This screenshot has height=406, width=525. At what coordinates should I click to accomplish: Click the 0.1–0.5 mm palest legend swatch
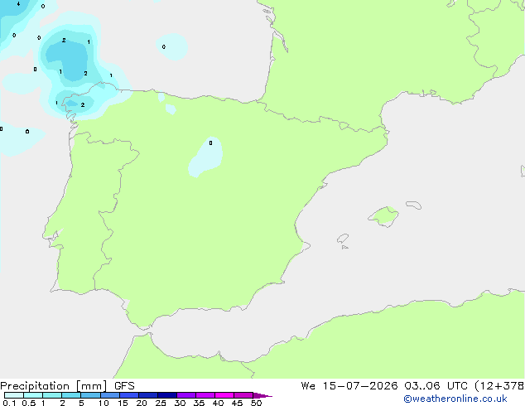coord(14,395)
